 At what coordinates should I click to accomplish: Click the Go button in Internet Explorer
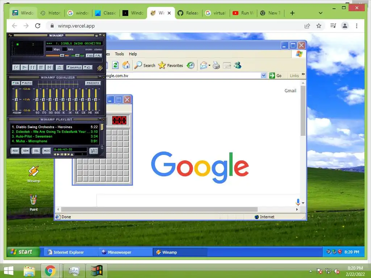275,76
